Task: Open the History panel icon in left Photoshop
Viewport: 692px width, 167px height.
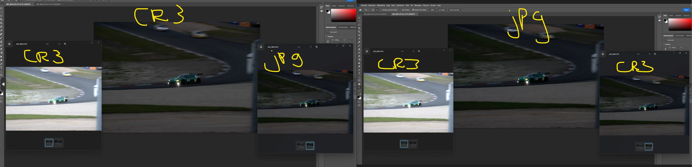Action: pos(321,7)
